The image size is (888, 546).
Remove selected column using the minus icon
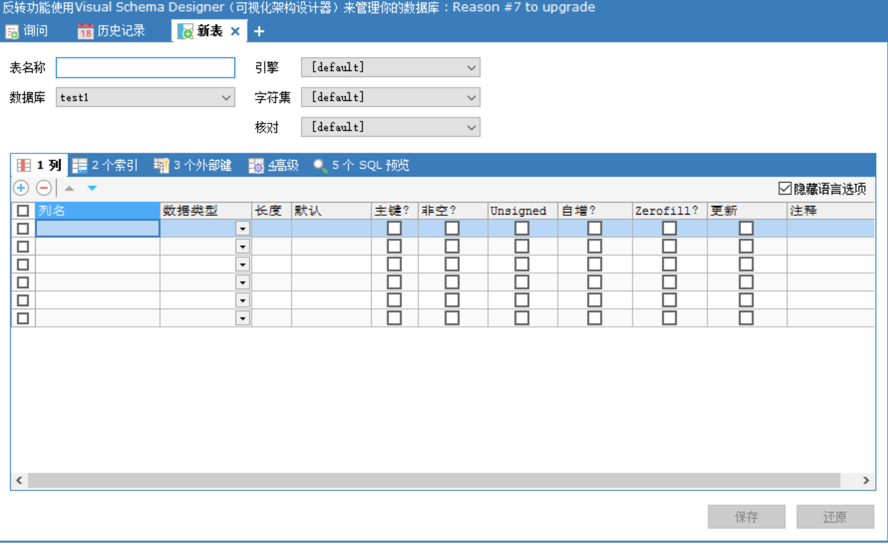(43, 188)
